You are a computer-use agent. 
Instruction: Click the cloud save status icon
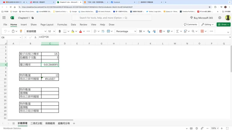tap(32, 18)
